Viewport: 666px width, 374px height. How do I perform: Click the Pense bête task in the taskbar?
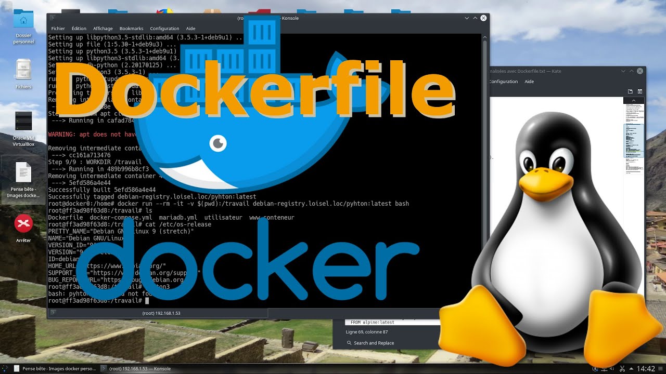coord(55,369)
